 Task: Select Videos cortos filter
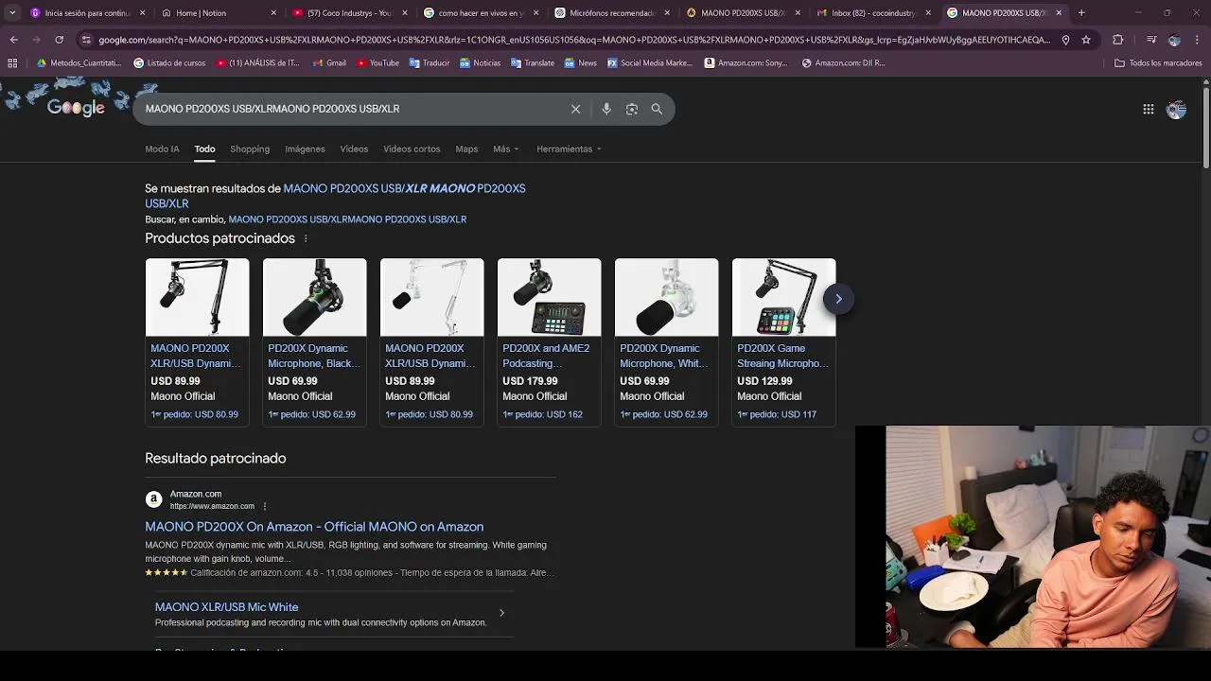[412, 149]
